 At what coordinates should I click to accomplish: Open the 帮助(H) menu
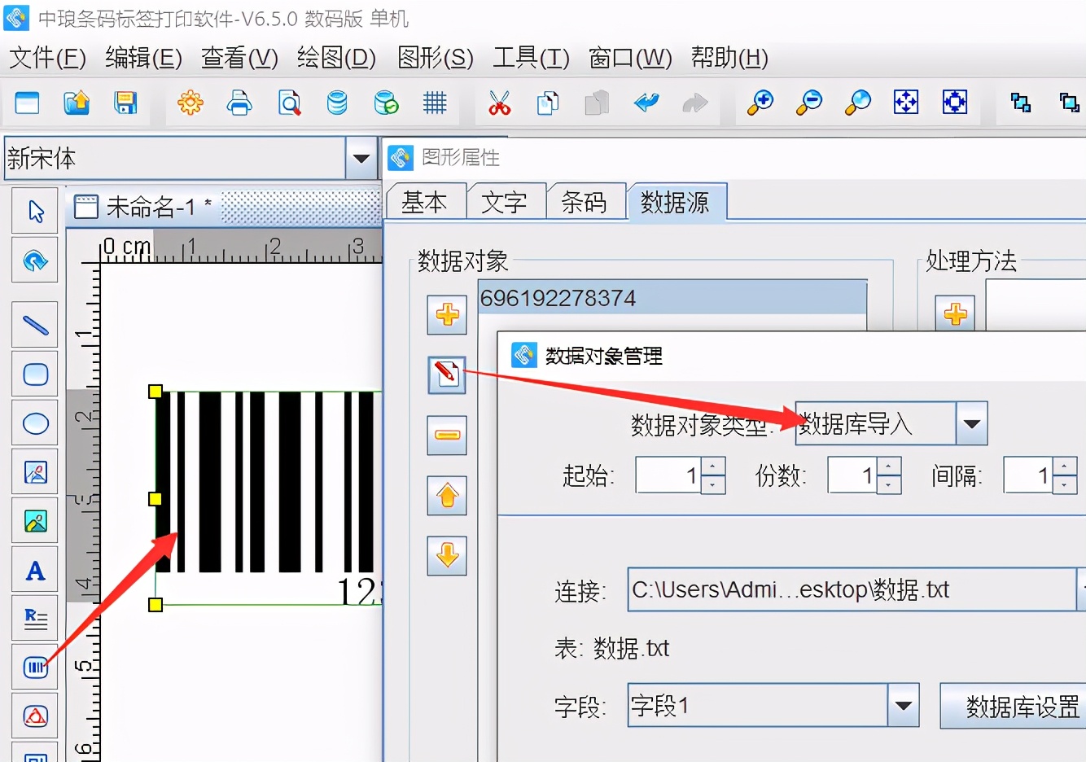tap(729, 58)
